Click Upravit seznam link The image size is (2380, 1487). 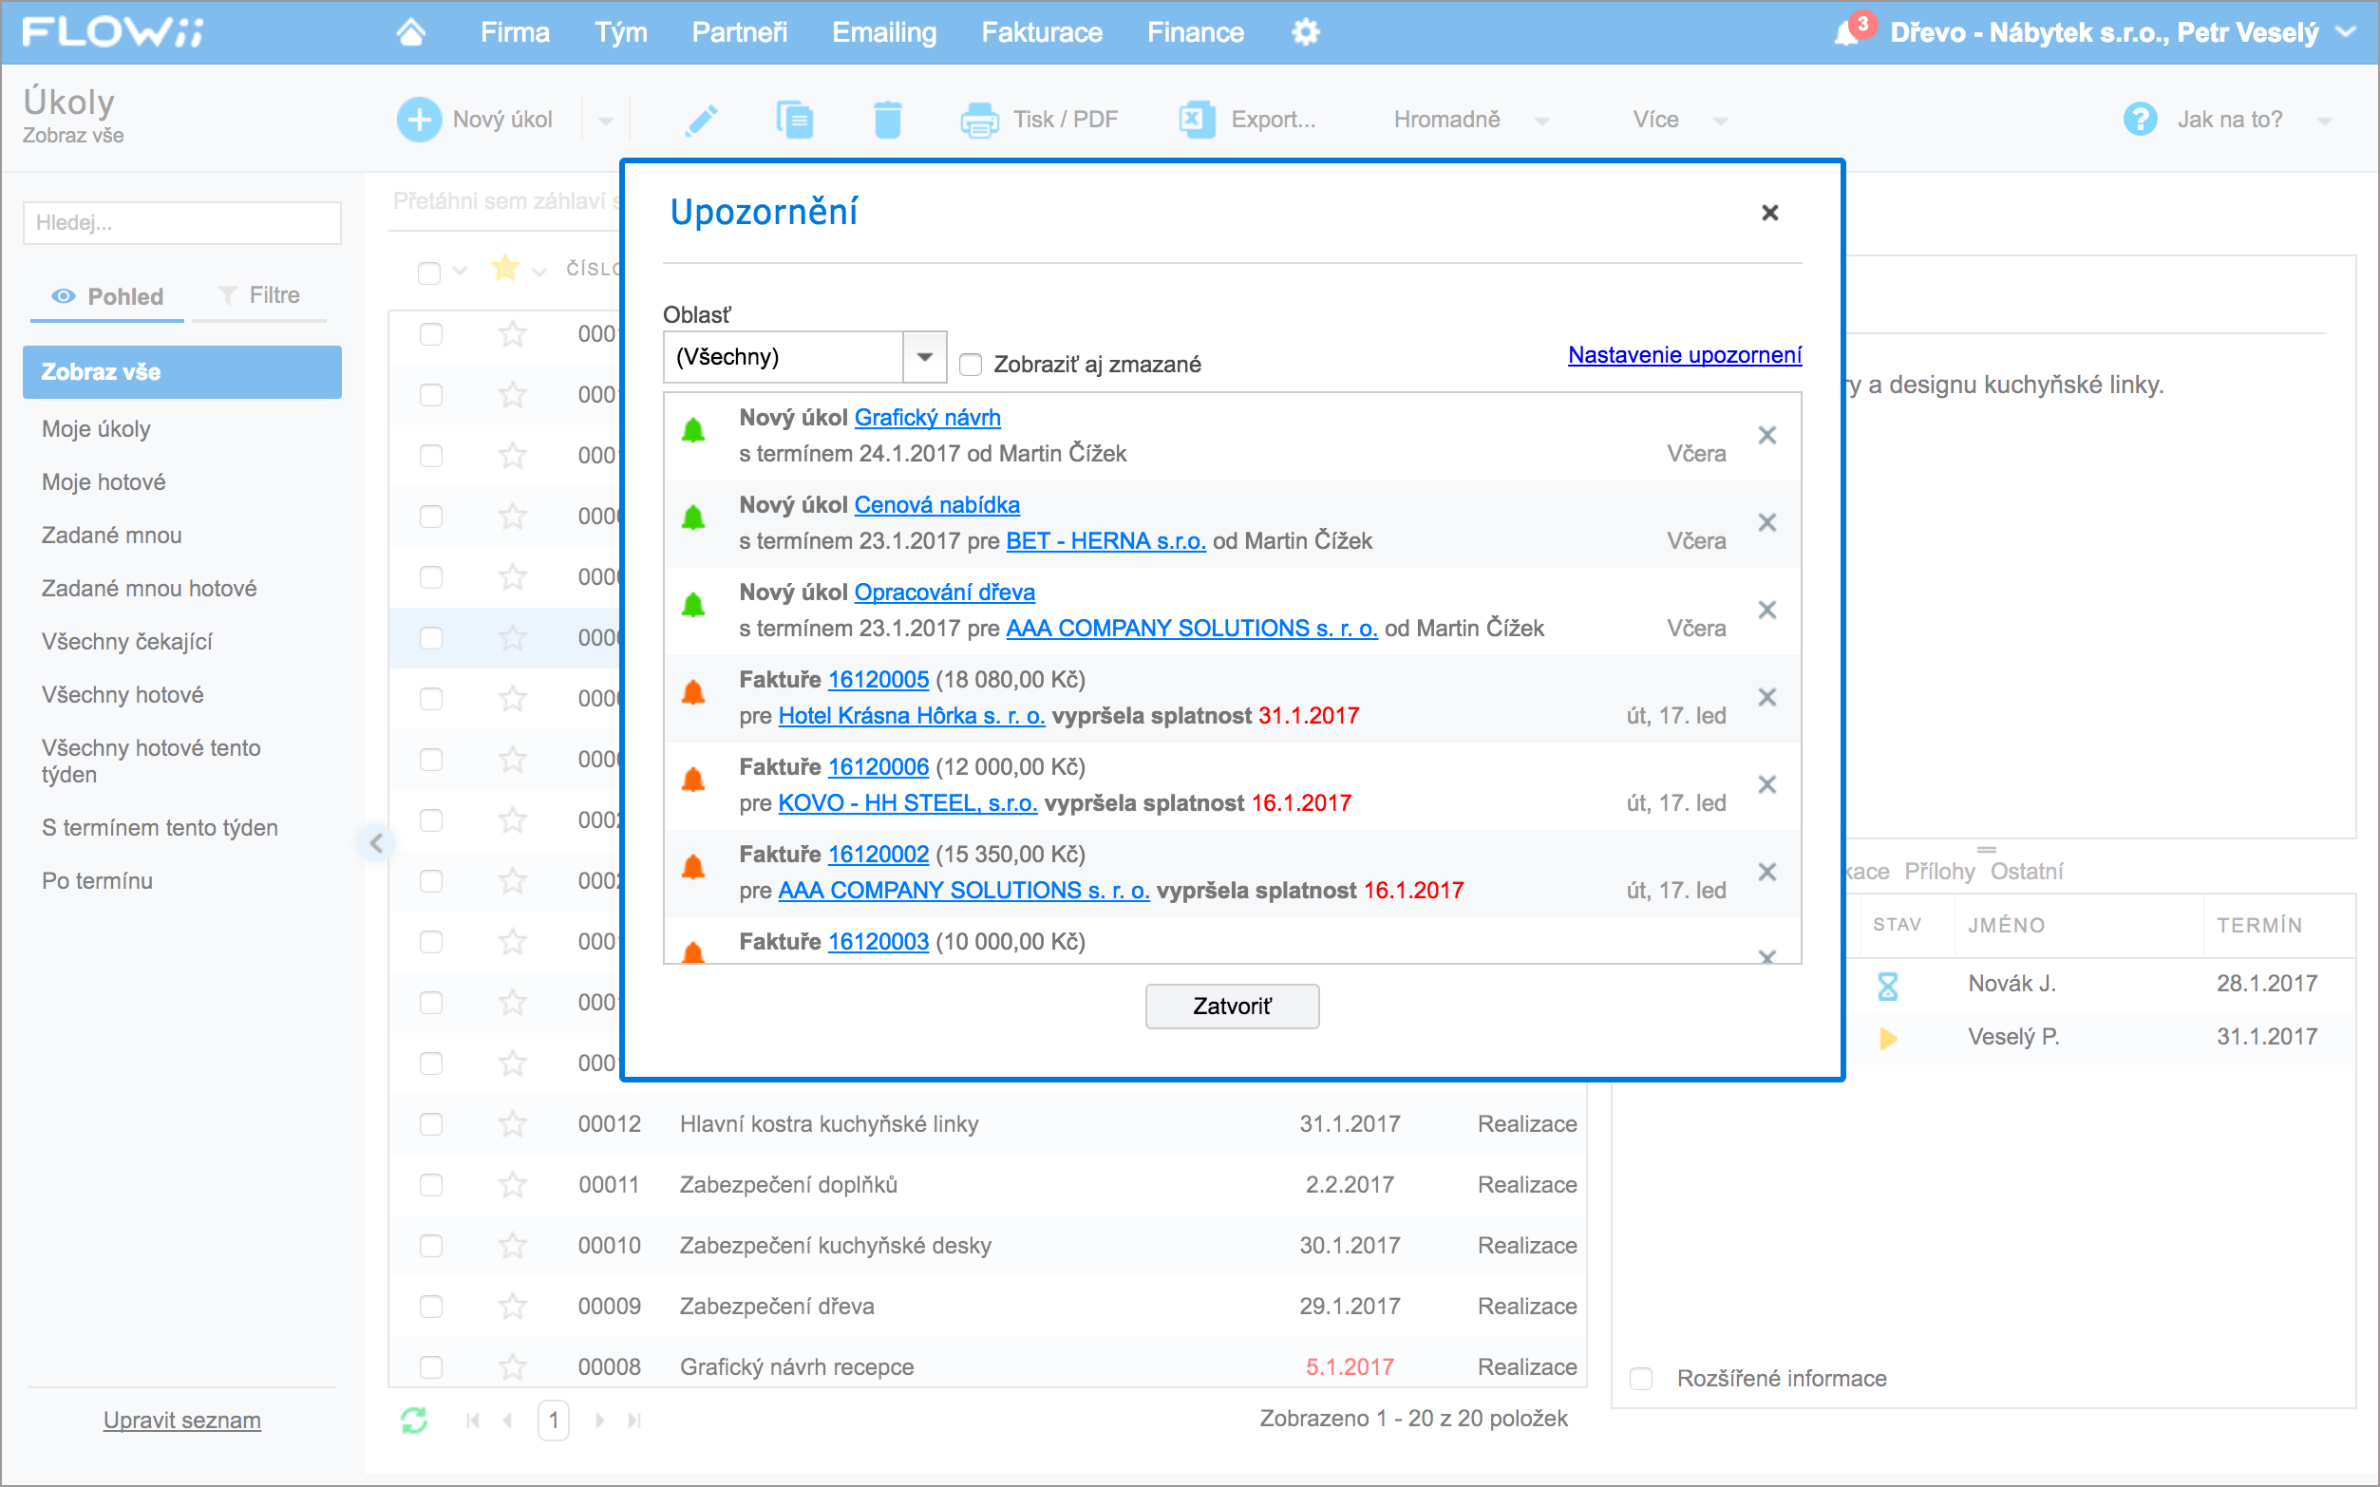coord(182,1421)
